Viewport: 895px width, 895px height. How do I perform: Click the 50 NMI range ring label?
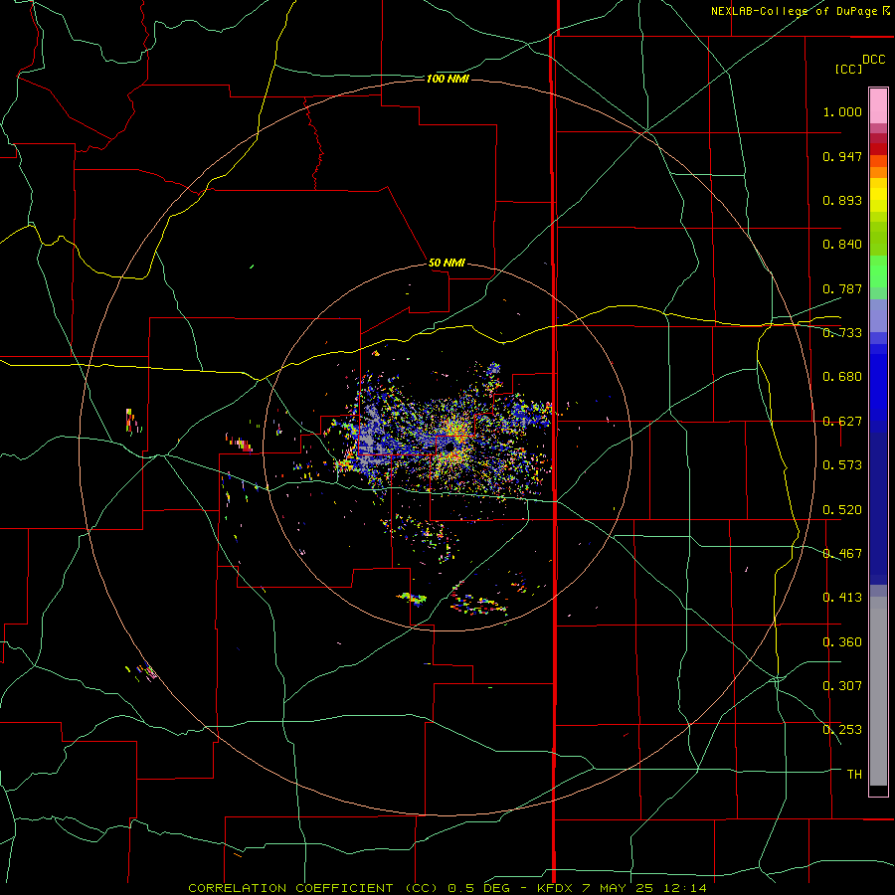tap(447, 263)
